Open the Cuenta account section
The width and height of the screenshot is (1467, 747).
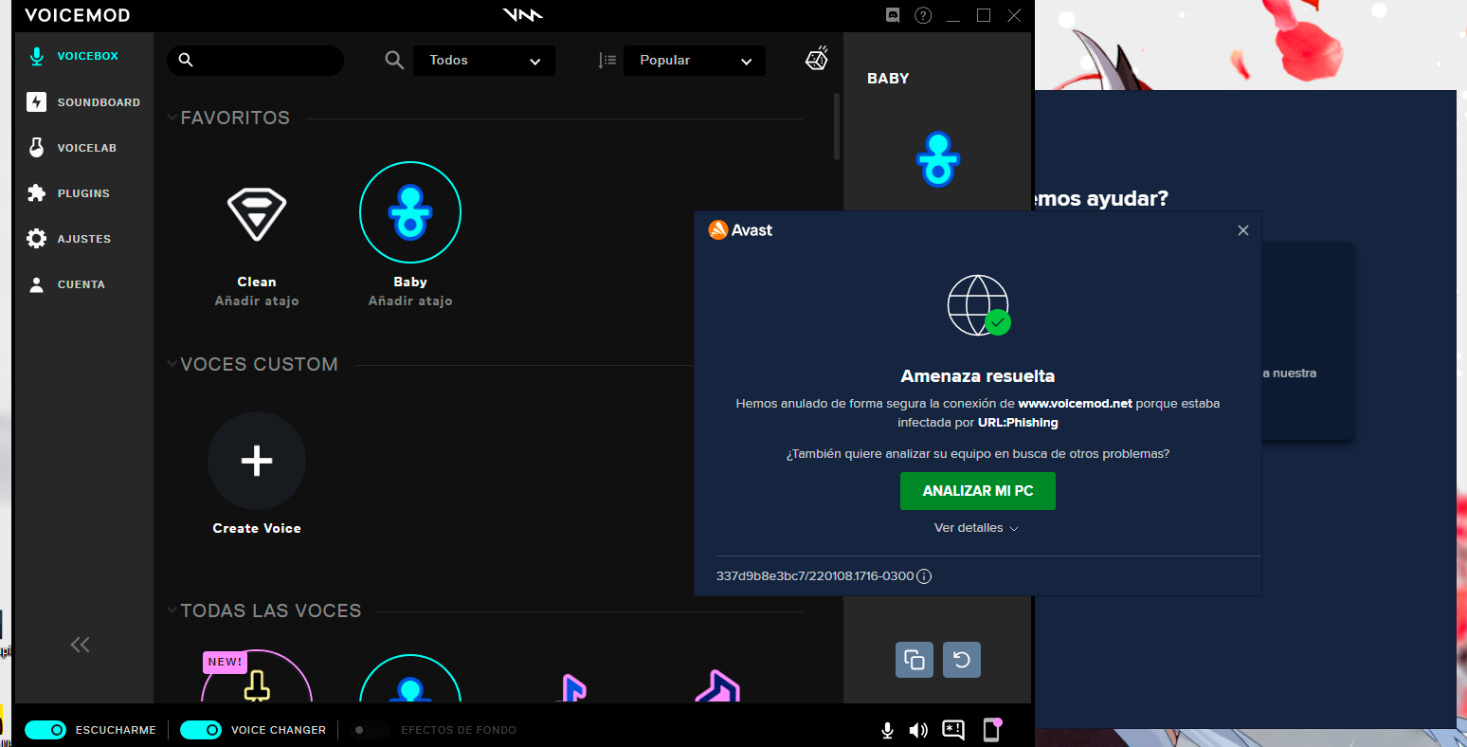tap(66, 284)
